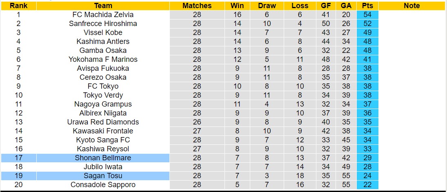Click the Kashima Antlers team name
Screen dimensions: 447x192
point(103,41)
